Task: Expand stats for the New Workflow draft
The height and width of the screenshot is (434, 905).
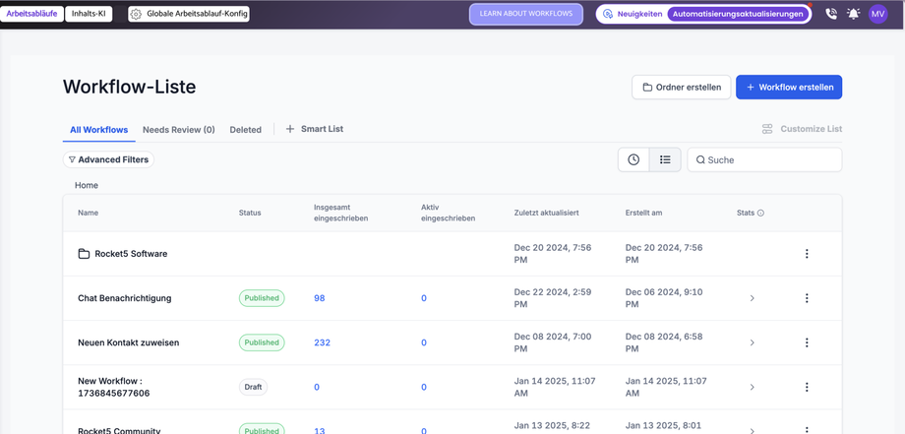Action: (x=753, y=387)
